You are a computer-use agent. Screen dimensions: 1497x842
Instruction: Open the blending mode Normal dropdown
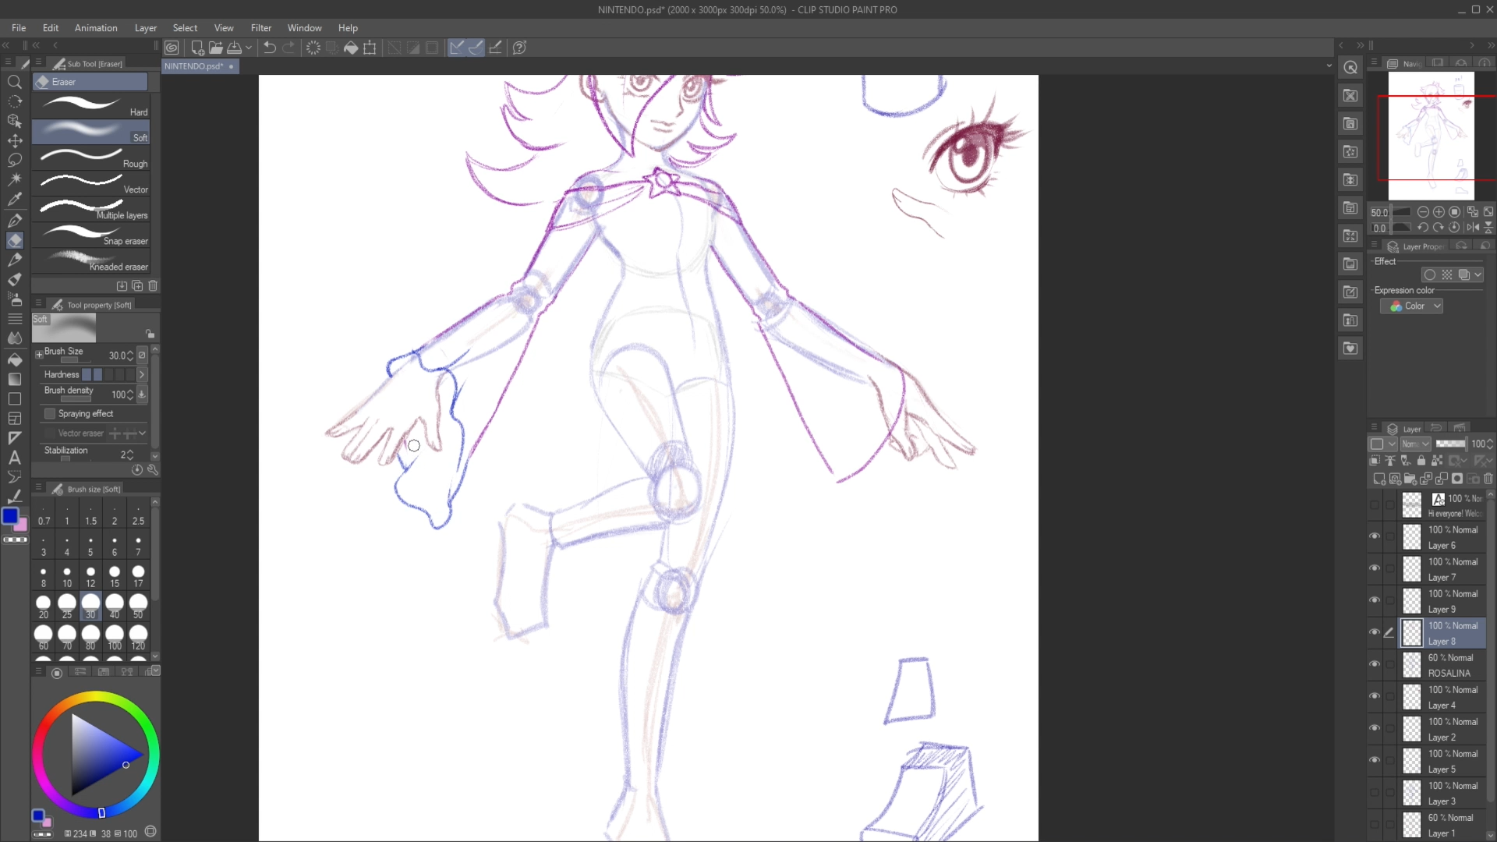1415,444
